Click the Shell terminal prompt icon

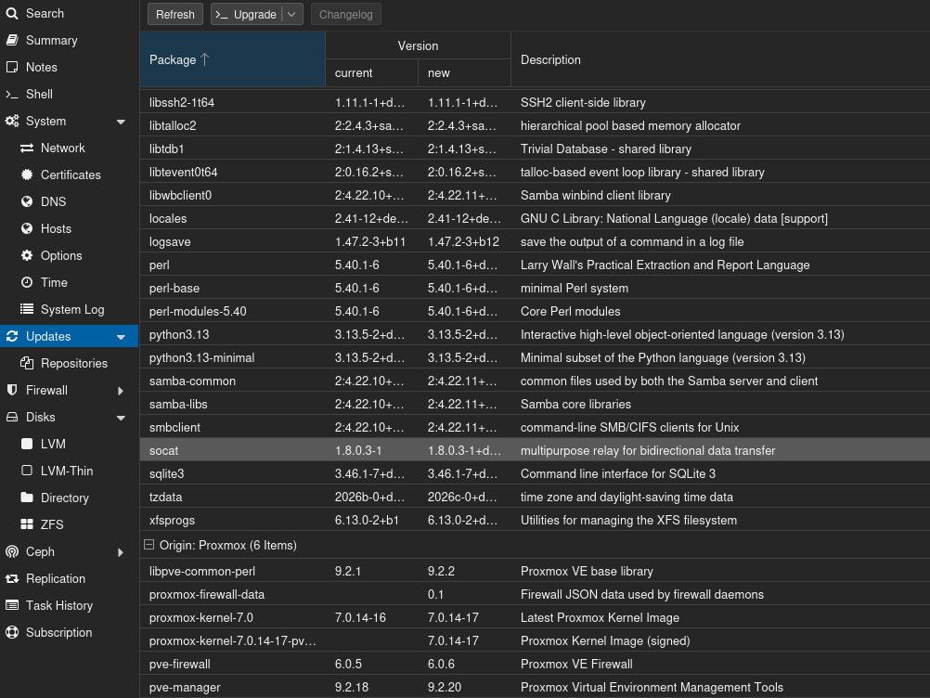(x=12, y=95)
